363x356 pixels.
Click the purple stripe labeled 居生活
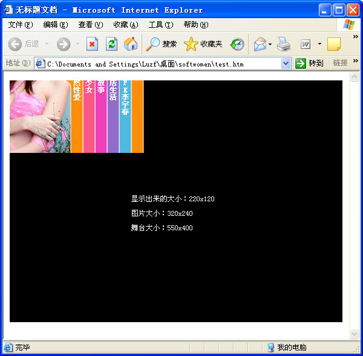coord(113,117)
